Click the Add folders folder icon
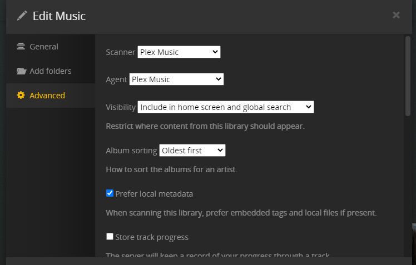Viewport: 416px width, 265px height. [x=21, y=71]
